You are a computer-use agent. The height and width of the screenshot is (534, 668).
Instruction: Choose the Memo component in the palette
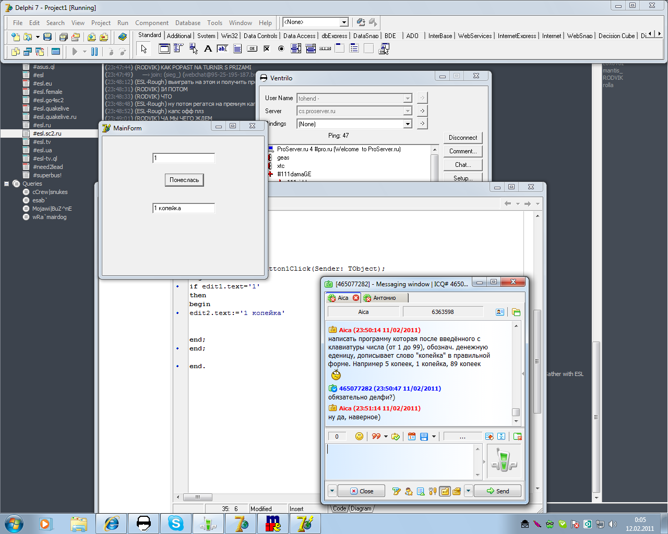point(237,48)
